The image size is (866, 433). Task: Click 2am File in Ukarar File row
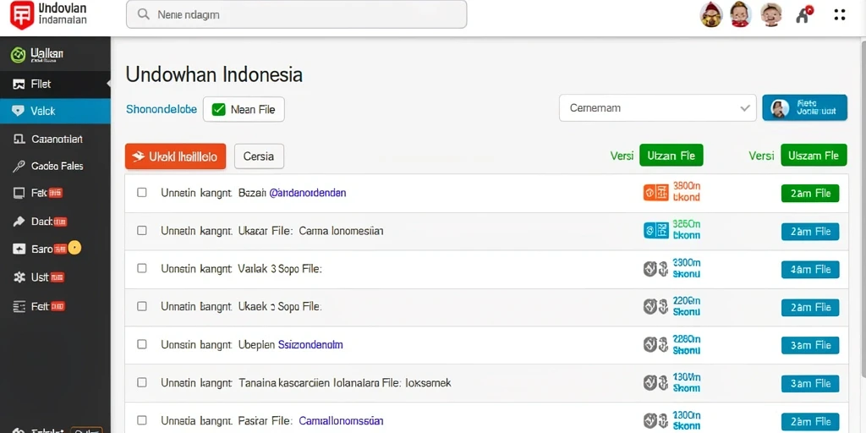click(x=810, y=232)
